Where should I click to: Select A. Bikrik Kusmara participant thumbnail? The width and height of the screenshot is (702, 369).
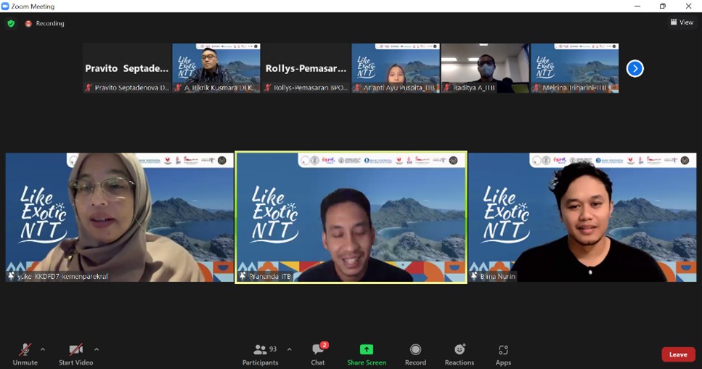(216, 68)
